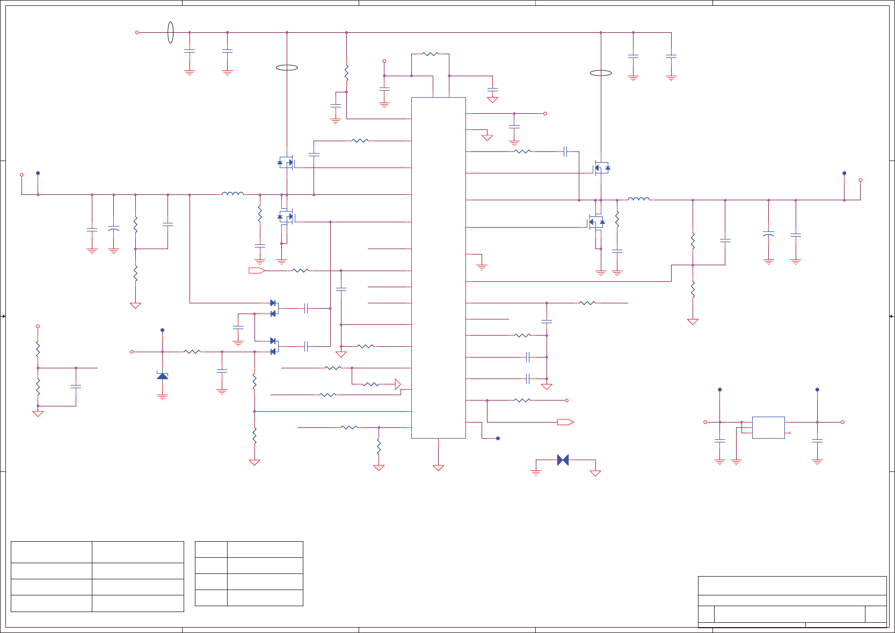Screen dimensions: 895x633
Task: Click the red output port symbol right of IC
Action: [565, 422]
